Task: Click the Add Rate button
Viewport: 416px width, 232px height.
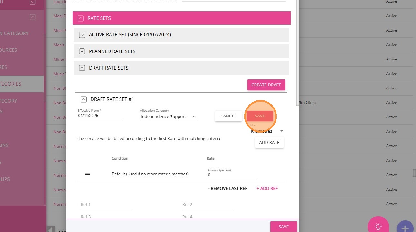Action: point(269,143)
